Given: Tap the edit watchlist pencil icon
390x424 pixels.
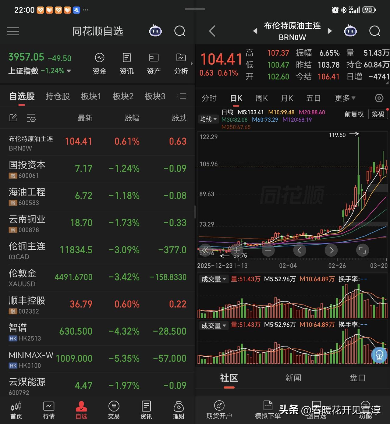Looking at the screenshot, I should [x=13, y=118].
